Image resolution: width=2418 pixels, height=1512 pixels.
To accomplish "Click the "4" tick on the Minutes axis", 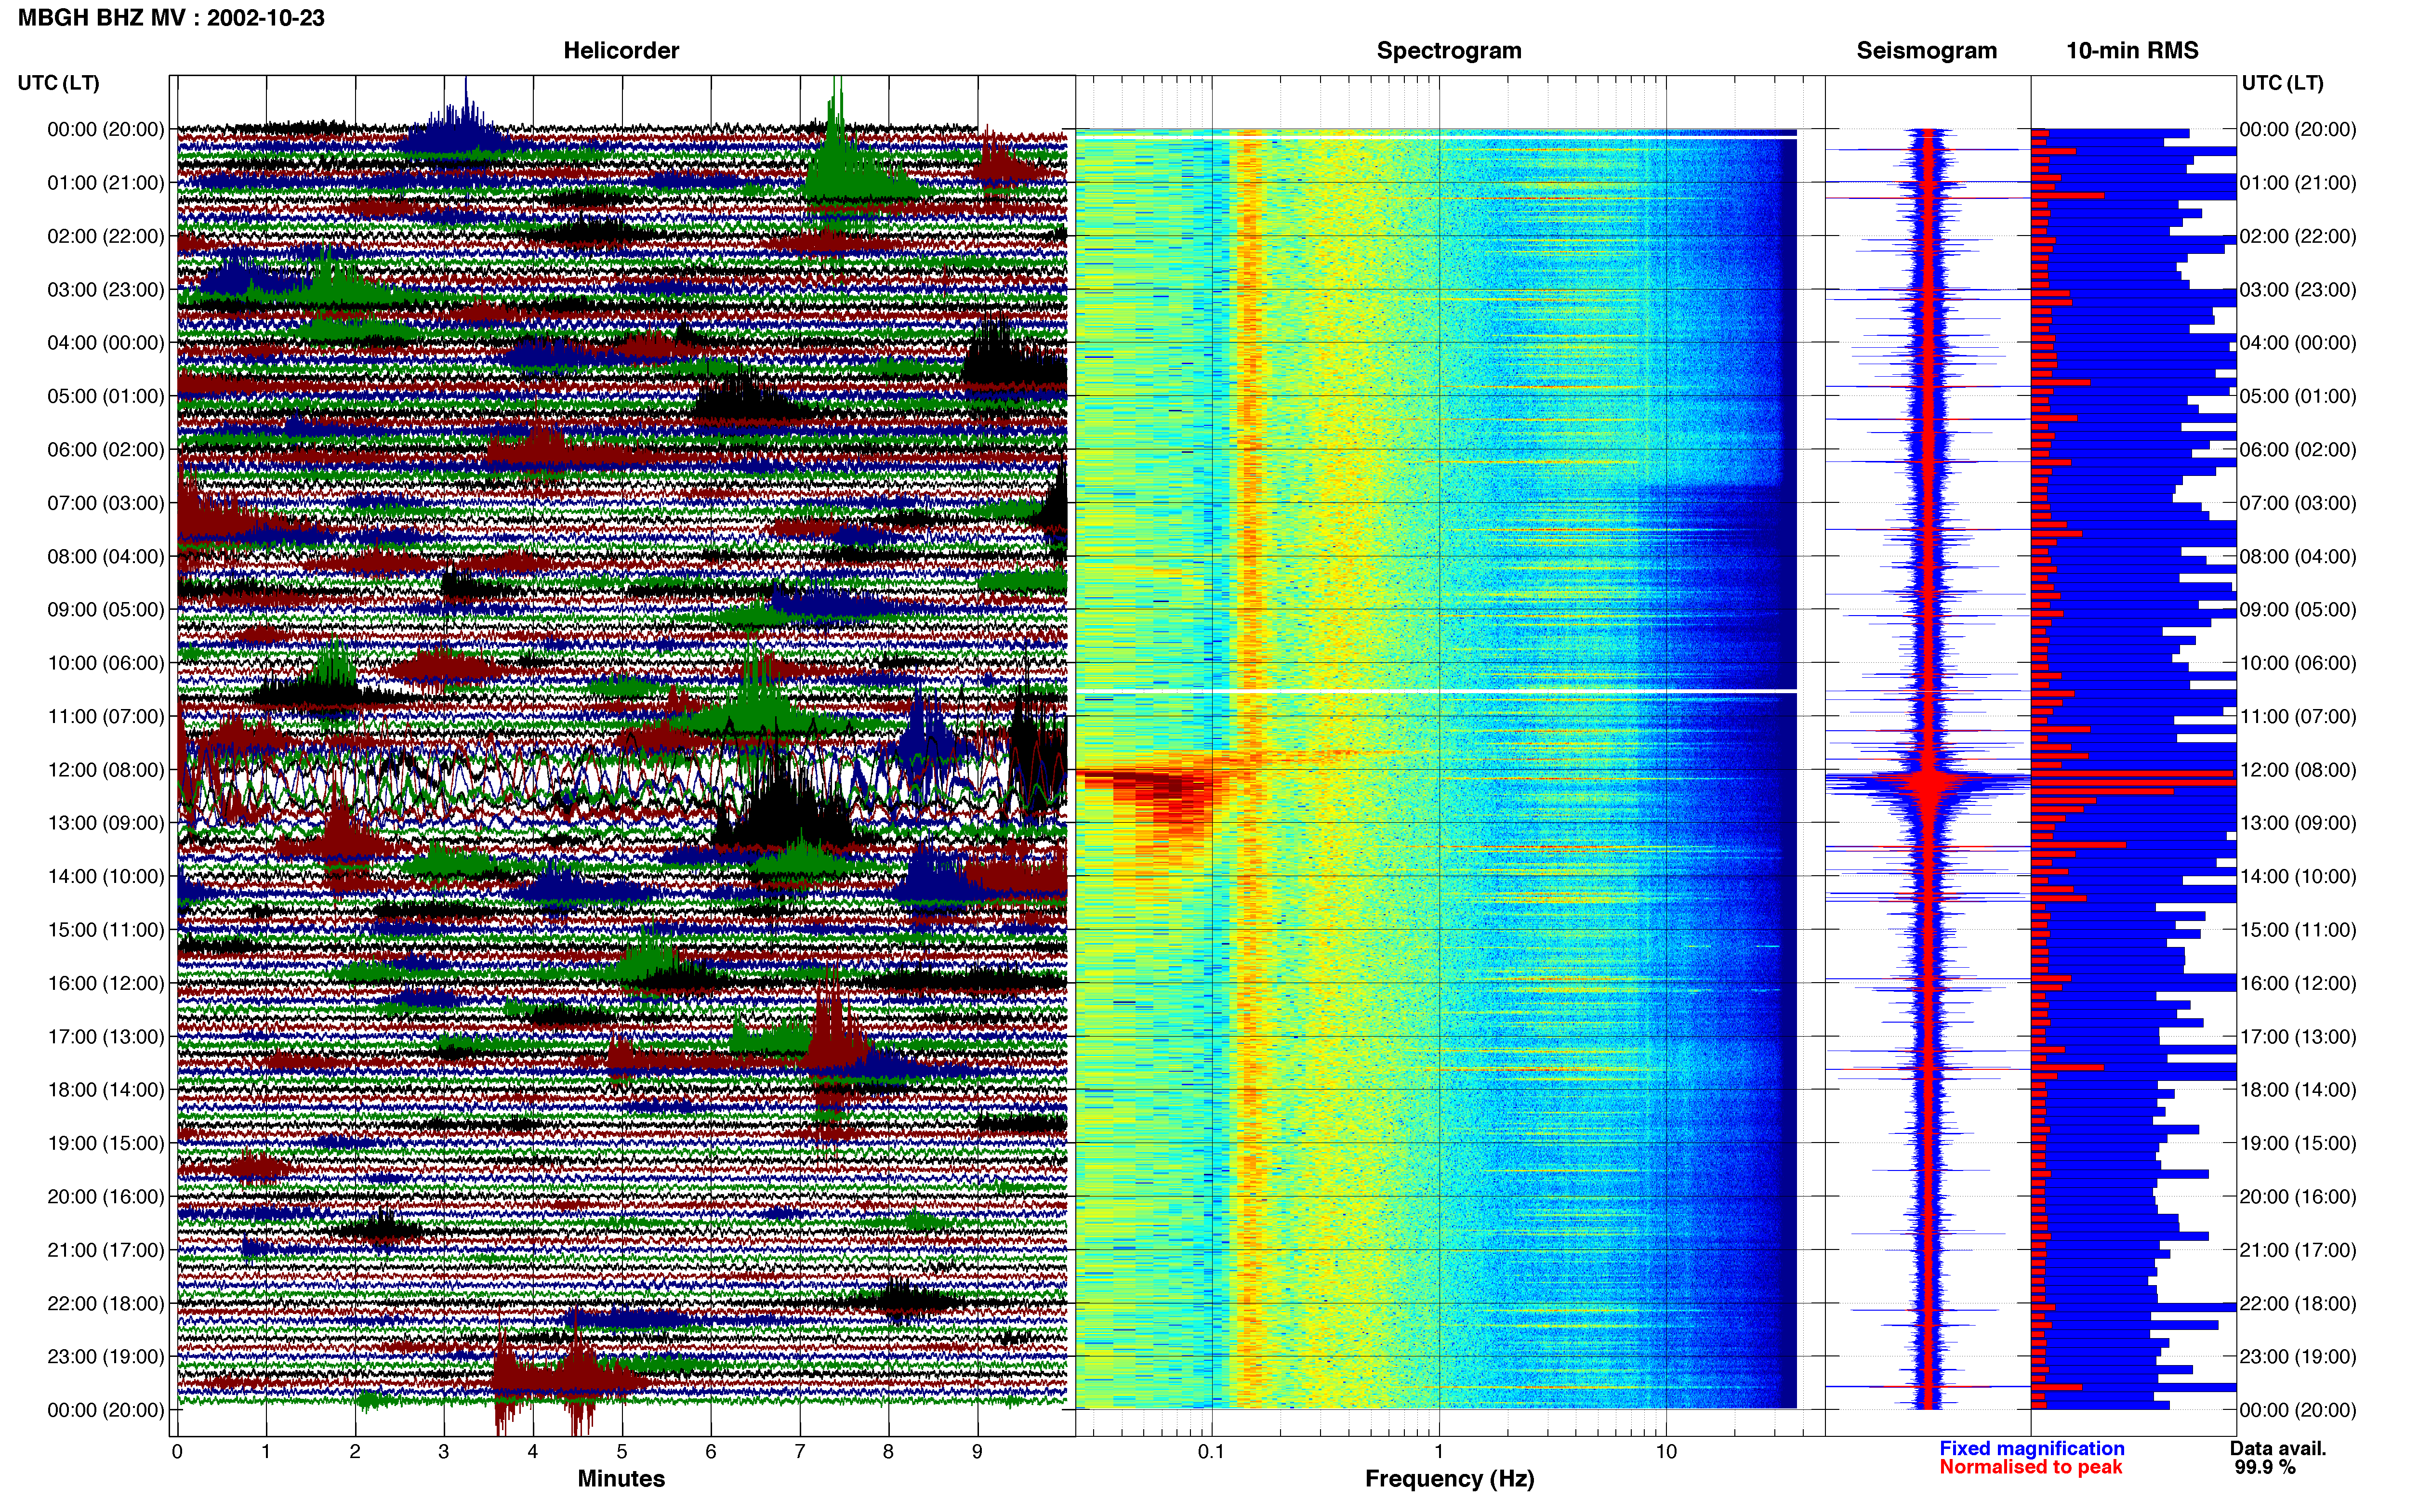I will point(533,1451).
